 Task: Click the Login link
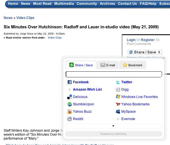click(x=131, y=40)
